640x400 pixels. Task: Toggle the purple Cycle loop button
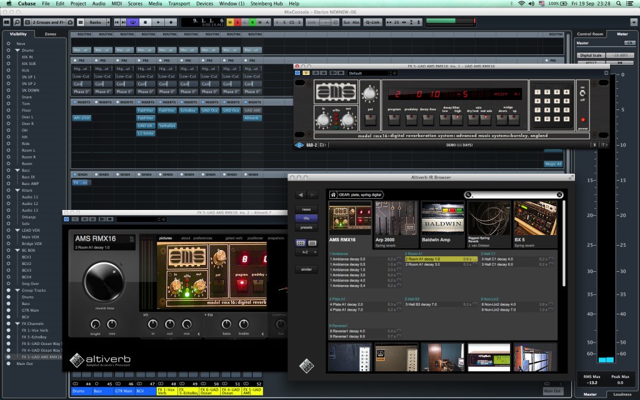[132, 22]
